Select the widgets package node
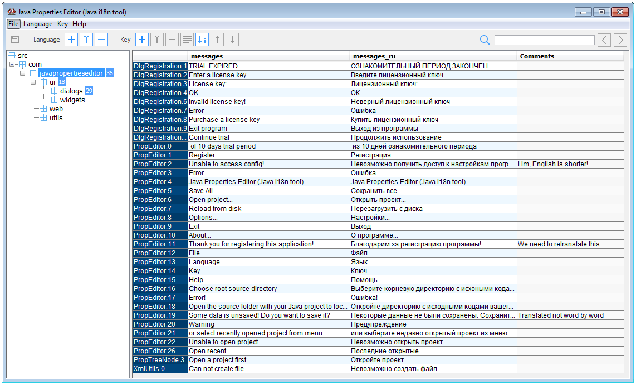636x385 pixels. pyautogui.click(x=72, y=100)
